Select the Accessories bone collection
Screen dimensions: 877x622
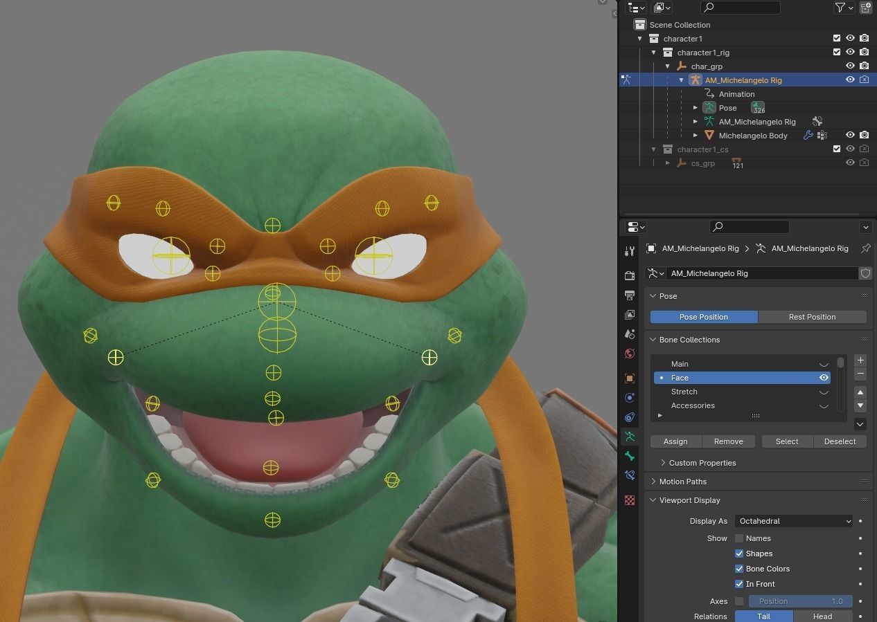tap(743, 405)
